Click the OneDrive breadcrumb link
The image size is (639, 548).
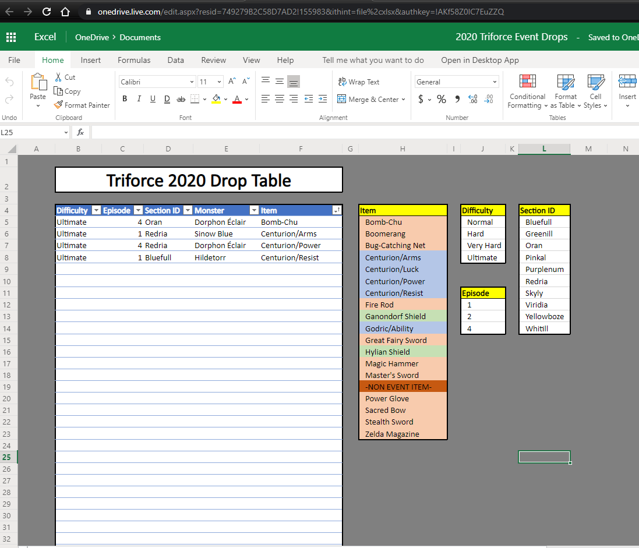(92, 37)
